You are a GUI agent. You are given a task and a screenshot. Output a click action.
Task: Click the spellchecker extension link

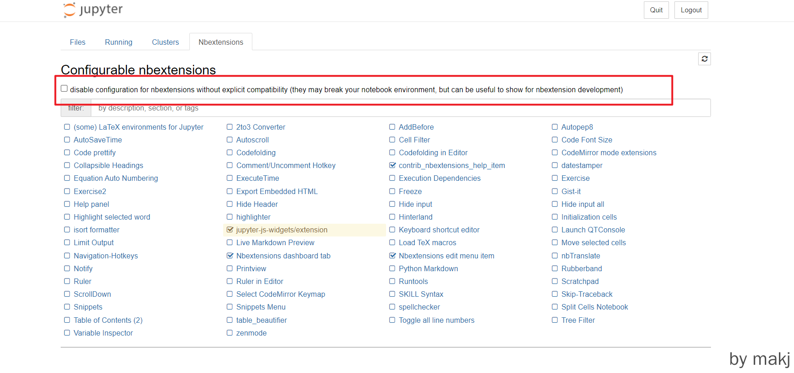point(419,307)
